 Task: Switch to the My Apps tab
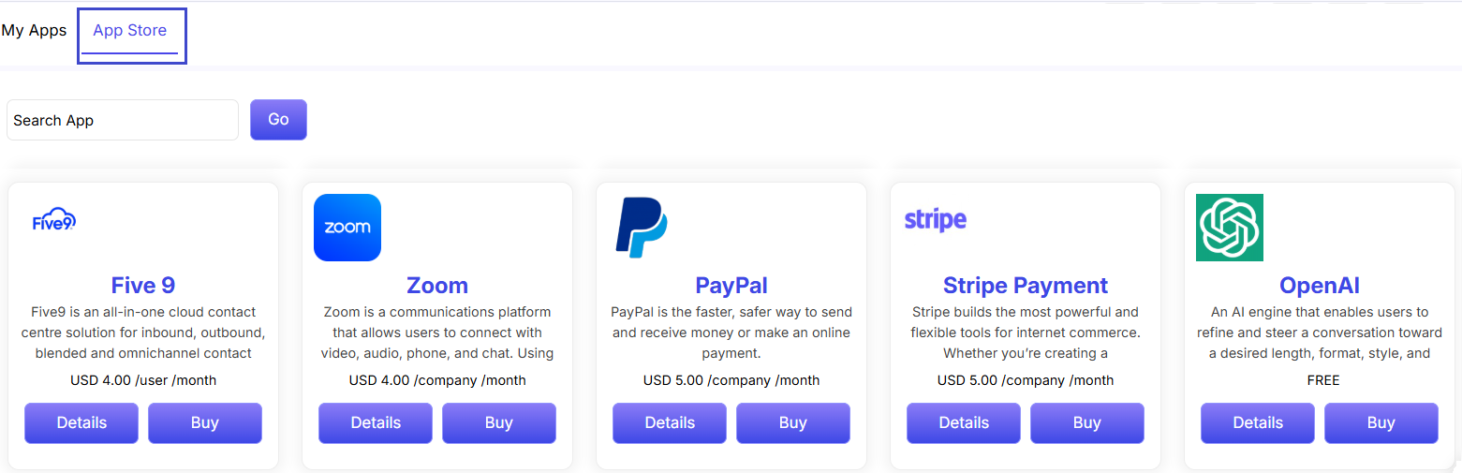coord(34,30)
